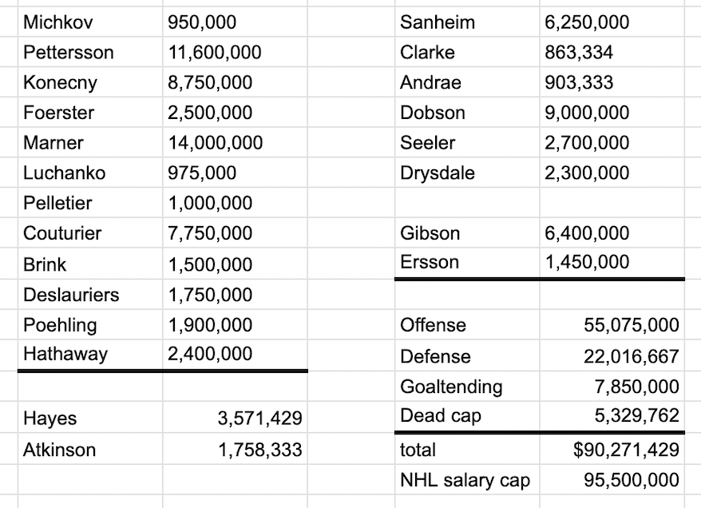
Task: Click the Drysdale name cell
Action: point(466,173)
